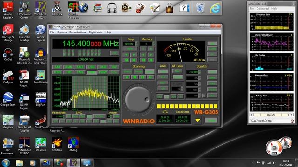Image resolution: width=298 pixels, height=167 pixels.
Task: Adjust Volume value spinner
Action: click(111, 116)
